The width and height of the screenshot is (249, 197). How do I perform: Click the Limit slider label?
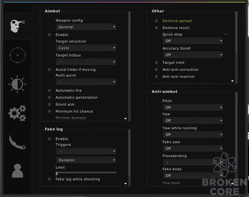[x=60, y=168]
